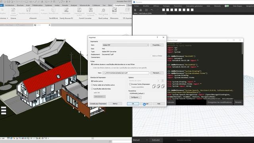
Task: Click undo arrow in Dynamo toolbar
Action: pyautogui.click(x=152, y=10)
